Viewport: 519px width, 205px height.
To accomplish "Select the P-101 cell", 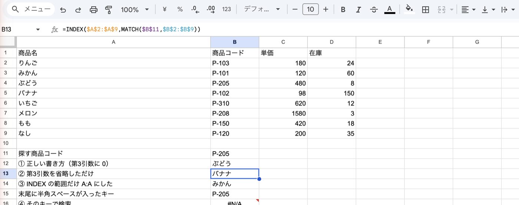I will (235, 73).
